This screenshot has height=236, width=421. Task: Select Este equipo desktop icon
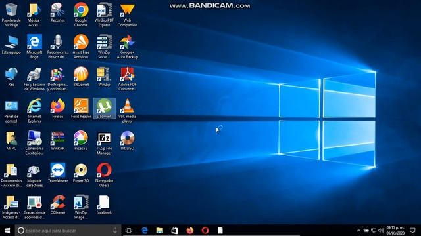pos(11,45)
